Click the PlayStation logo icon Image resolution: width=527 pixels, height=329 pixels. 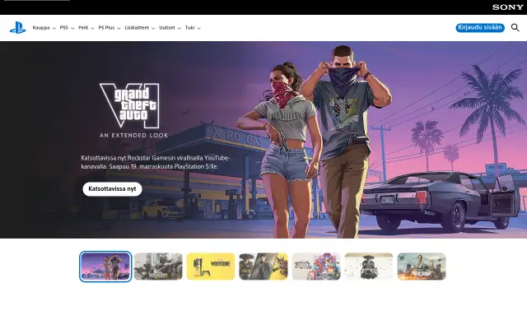pyautogui.click(x=17, y=28)
